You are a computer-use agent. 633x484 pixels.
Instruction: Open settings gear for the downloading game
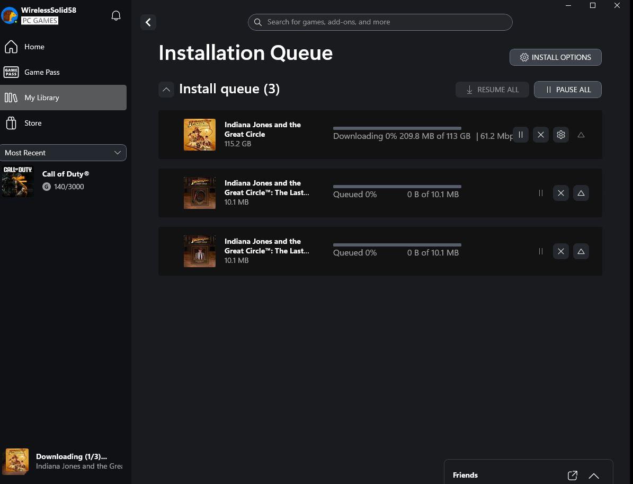coord(561,135)
